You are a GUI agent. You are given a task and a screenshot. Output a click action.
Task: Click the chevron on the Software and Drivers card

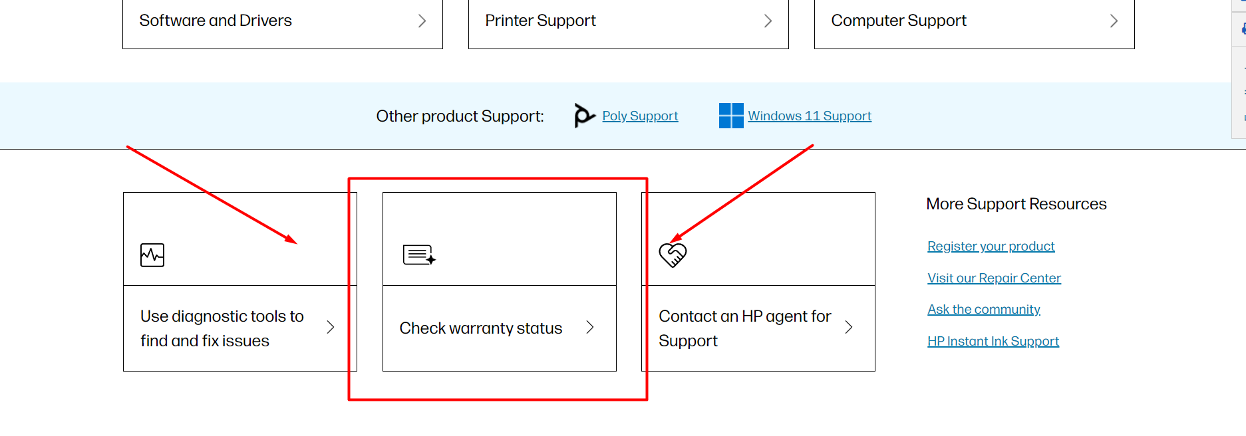point(422,21)
